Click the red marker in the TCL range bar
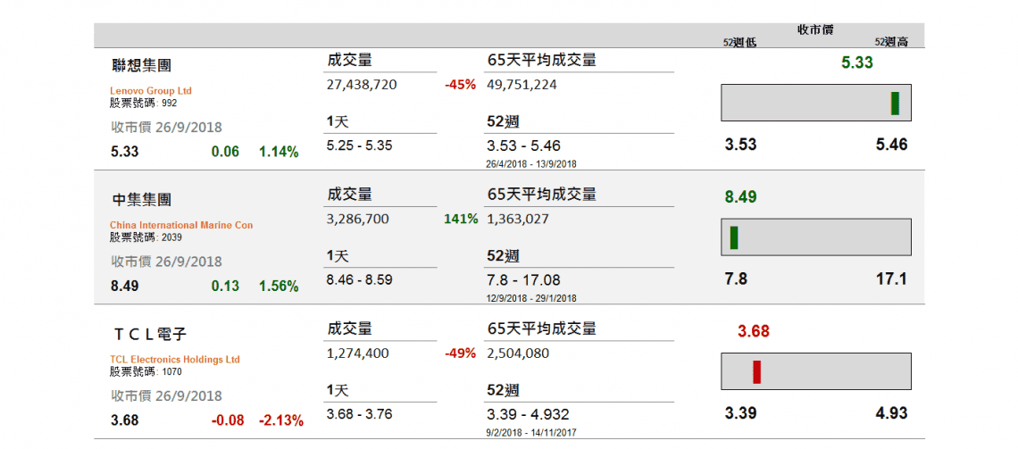 (x=756, y=371)
